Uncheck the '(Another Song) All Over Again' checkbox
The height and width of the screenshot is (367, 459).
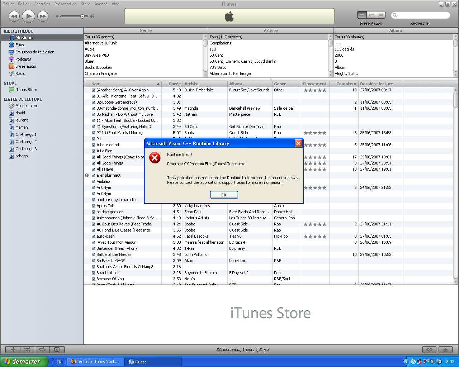click(x=93, y=90)
